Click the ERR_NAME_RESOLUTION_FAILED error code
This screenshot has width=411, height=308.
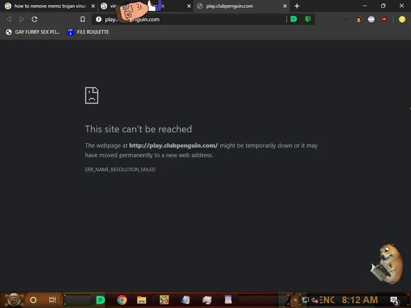coord(120,170)
